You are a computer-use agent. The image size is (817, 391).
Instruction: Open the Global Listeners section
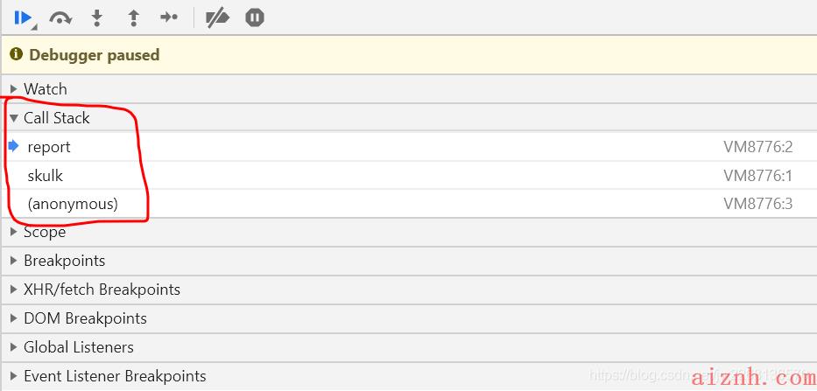point(408,347)
